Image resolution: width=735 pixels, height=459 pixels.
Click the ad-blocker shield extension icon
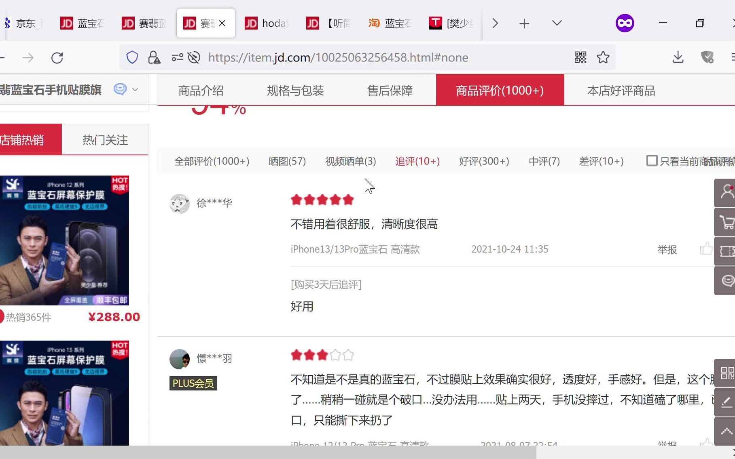(x=707, y=57)
